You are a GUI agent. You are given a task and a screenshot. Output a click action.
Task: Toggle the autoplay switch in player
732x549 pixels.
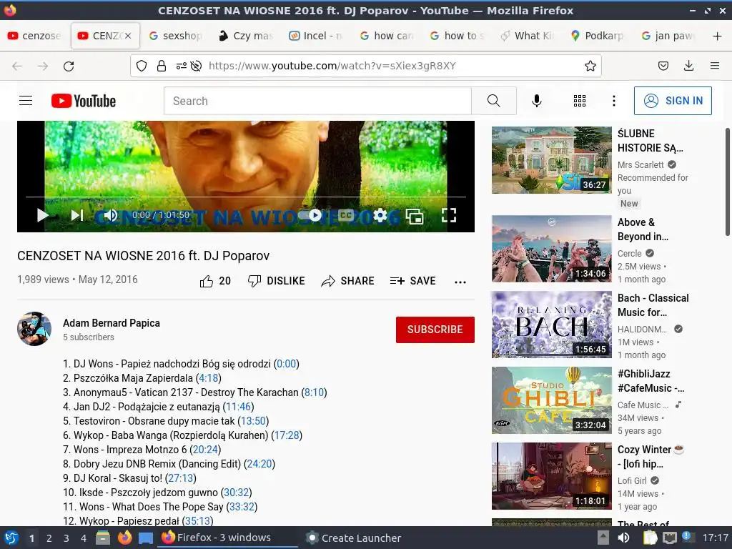(312, 215)
